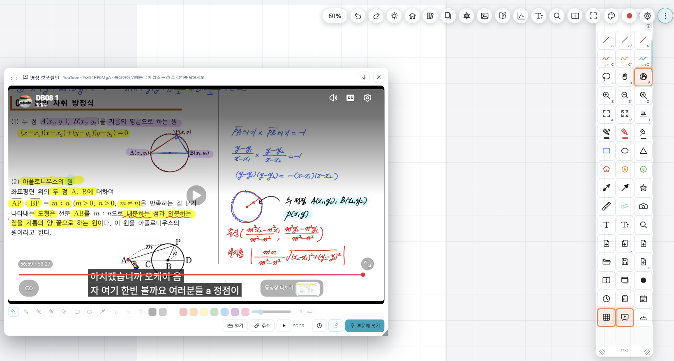Choose the blue rectangle shape tool
This screenshot has width=674, height=361.
pos(606,151)
